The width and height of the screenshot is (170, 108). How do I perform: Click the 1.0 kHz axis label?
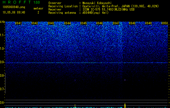(2, 49)
